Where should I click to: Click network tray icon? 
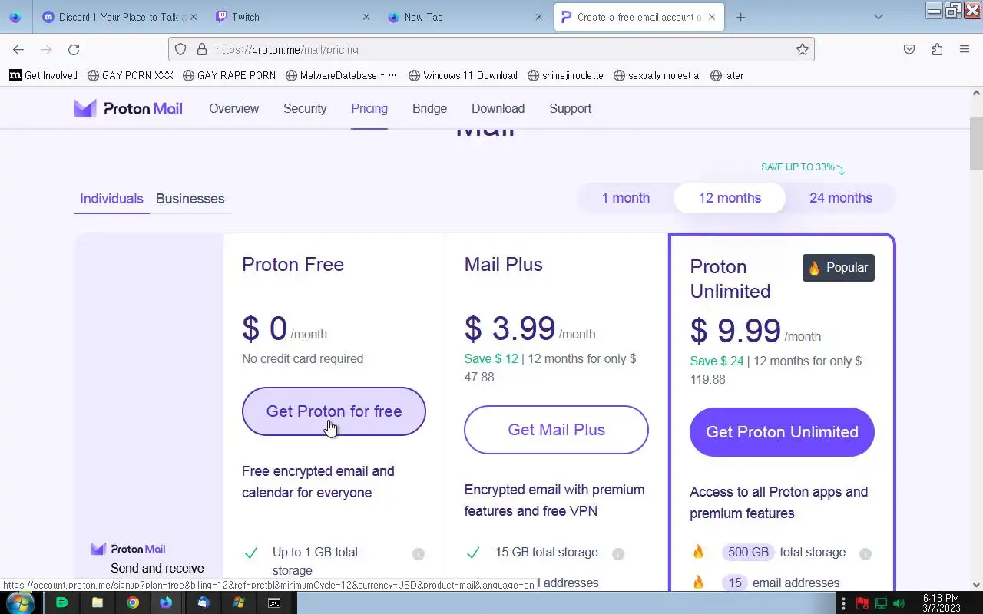(881, 603)
